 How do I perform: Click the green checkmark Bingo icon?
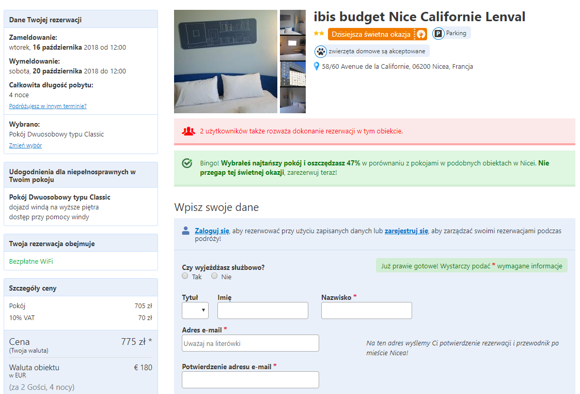[x=187, y=163]
